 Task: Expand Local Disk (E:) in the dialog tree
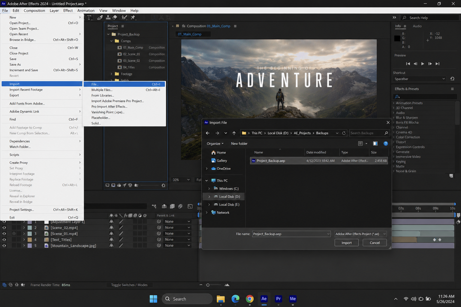point(209,204)
